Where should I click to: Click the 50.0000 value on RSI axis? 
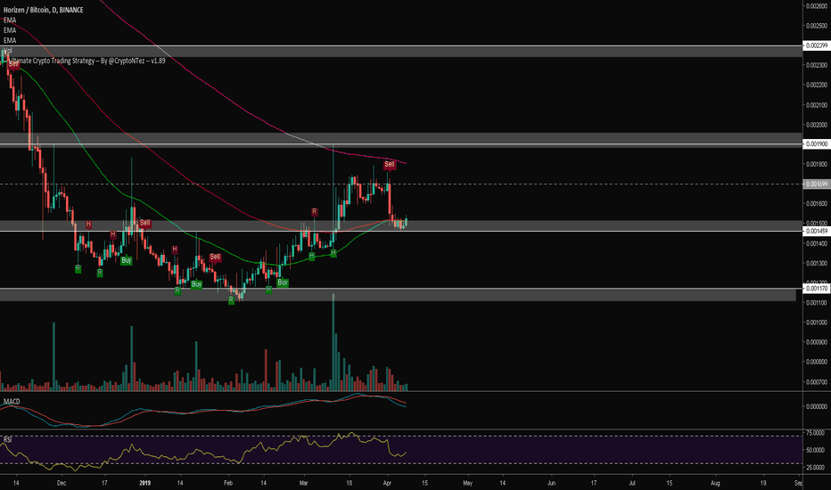(x=816, y=450)
